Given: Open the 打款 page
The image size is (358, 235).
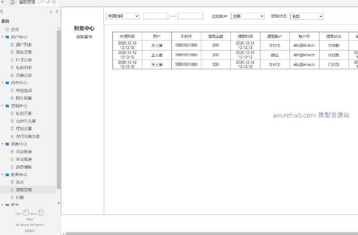Looking at the screenshot, I should [x=20, y=197].
